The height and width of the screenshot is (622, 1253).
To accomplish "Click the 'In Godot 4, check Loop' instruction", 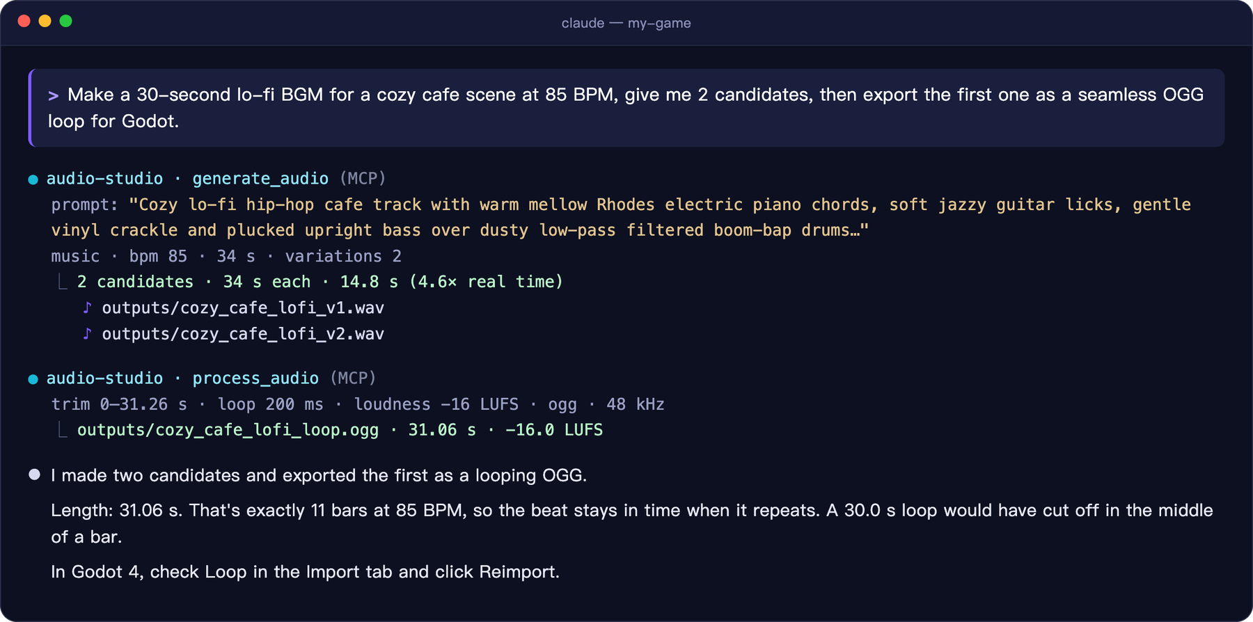I will (305, 572).
